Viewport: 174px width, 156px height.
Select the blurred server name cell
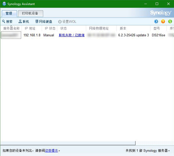(x=11, y=35)
